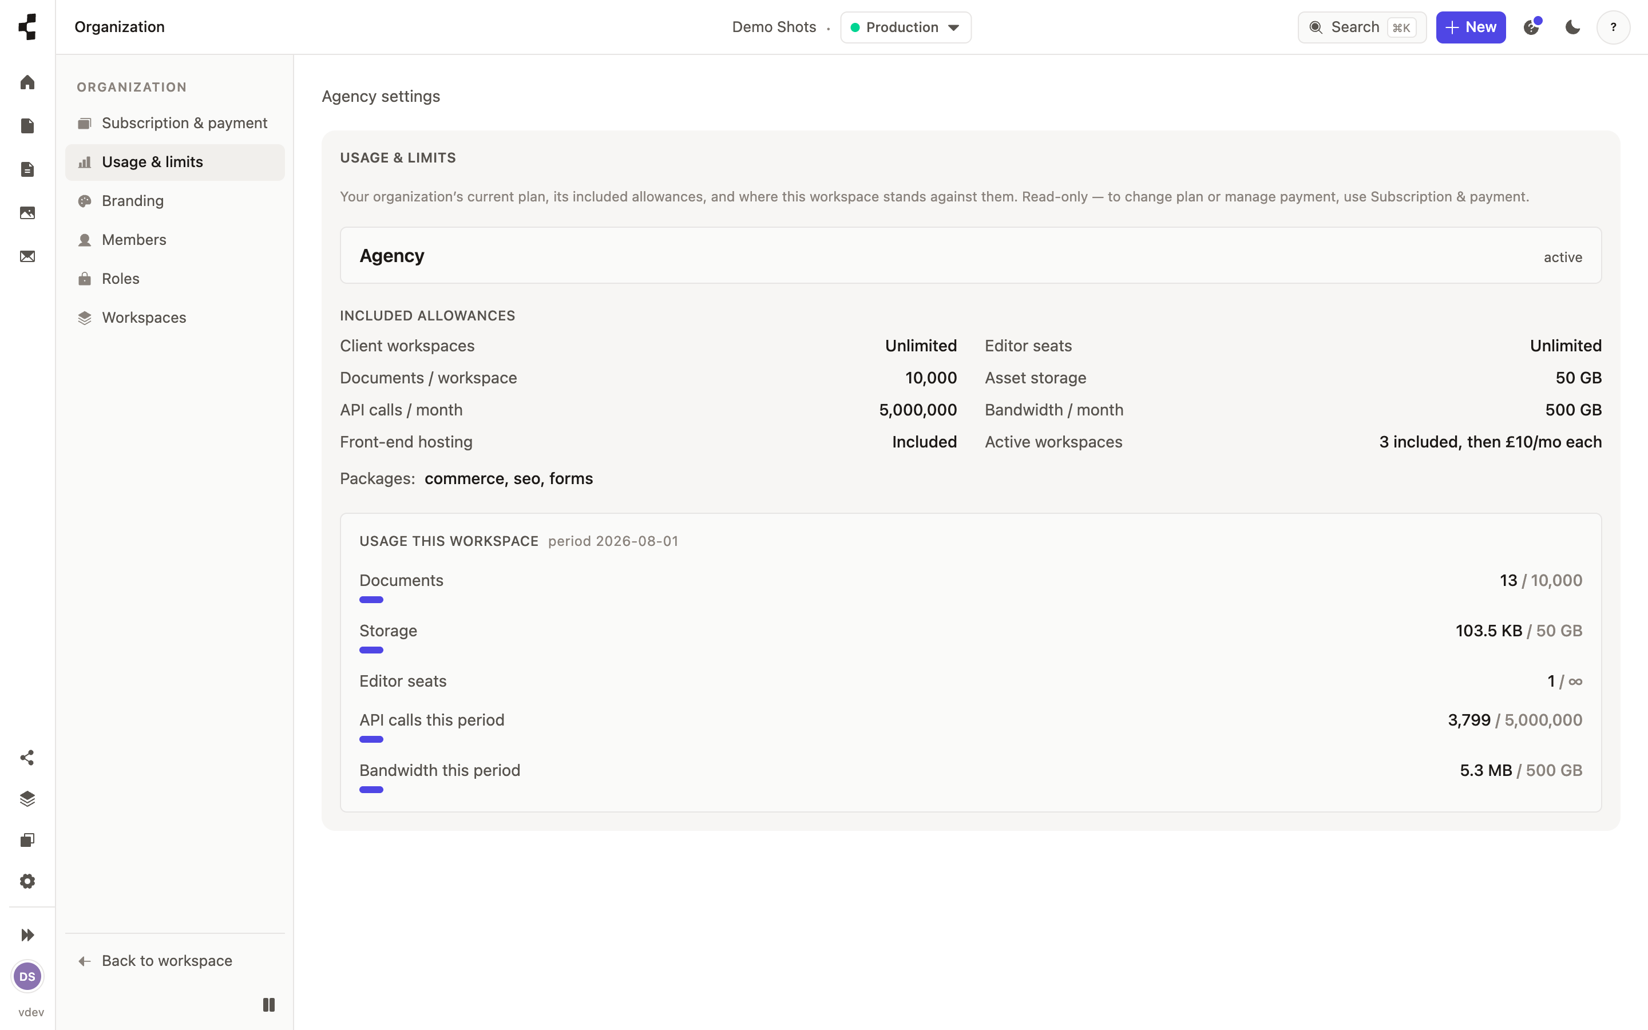Click the Storage usage progress bar
This screenshot has width=1648, height=1030.
click(x=371, y=650)
